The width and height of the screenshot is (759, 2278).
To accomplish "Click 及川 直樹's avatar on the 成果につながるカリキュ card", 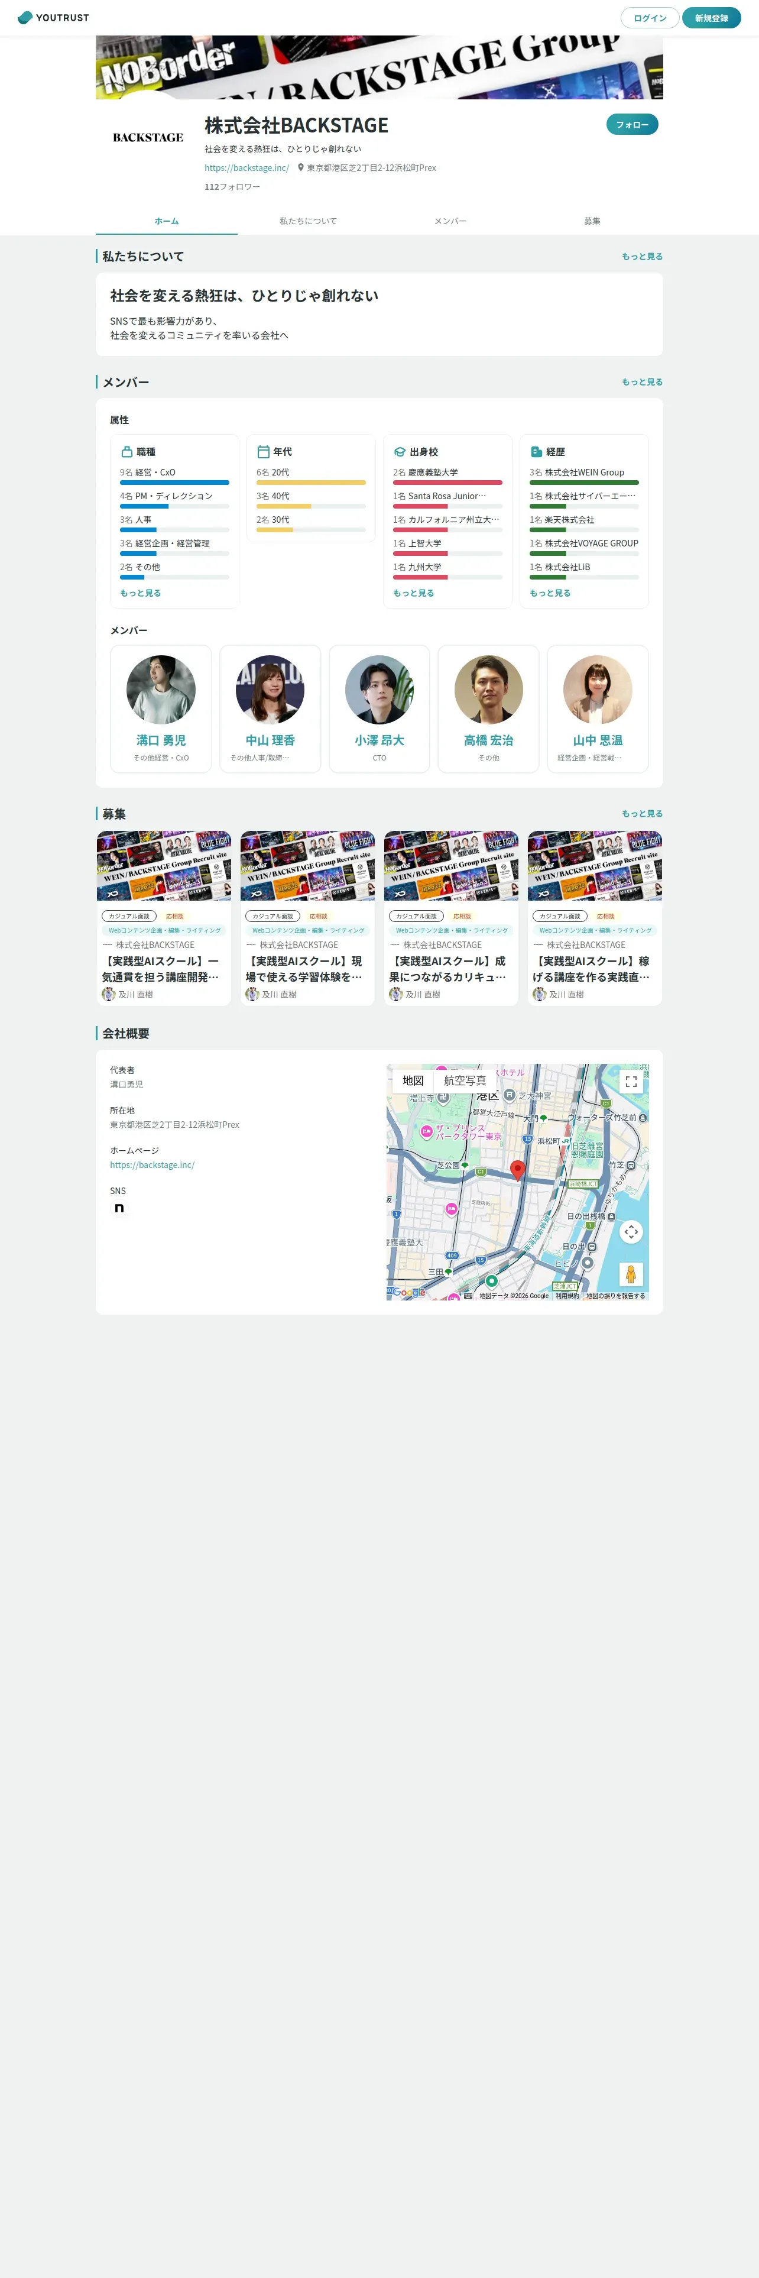I will [x=396, y=995].
